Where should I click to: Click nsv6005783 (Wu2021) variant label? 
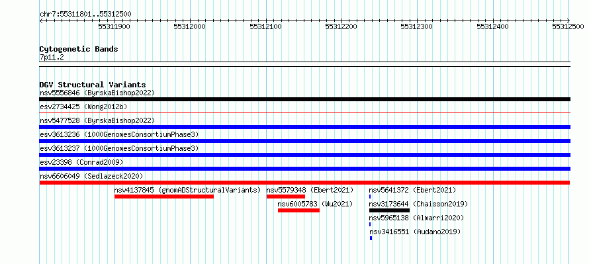tap(315, 204)
